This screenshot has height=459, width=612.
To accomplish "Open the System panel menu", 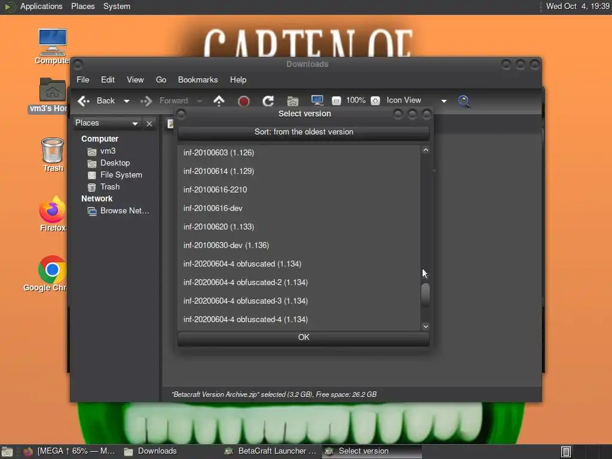I will click(117, 7).
